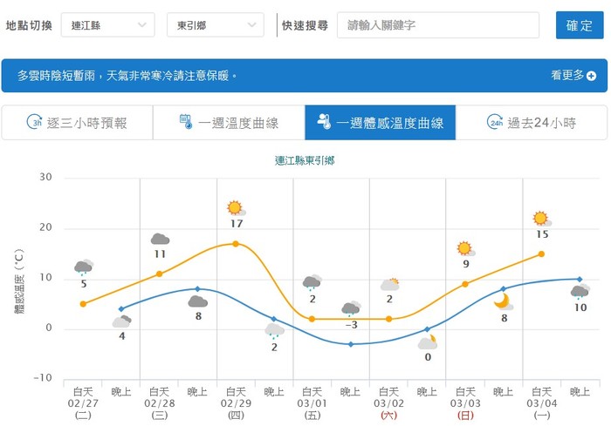The width and height of the screenshot is (611, 426).
Task: Click the rainy cloud icon at 02/27 daytime
Action: click(84, 267)
